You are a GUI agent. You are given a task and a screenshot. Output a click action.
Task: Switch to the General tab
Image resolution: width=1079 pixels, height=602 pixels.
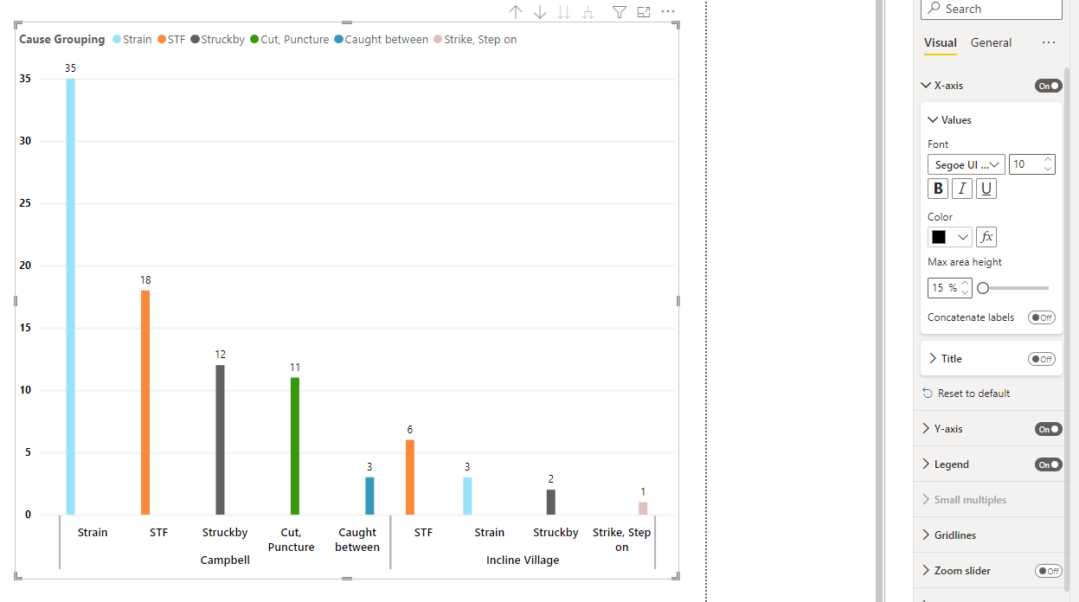coord(991,42)
